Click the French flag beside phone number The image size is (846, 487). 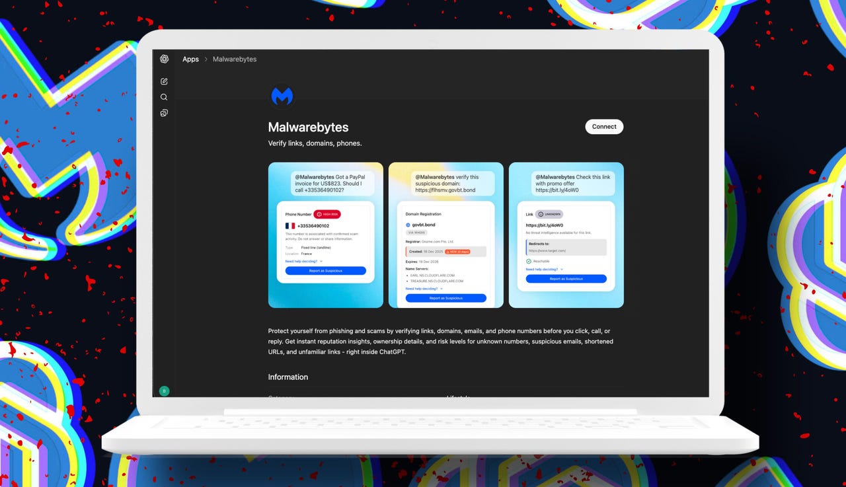coord(290,225)
